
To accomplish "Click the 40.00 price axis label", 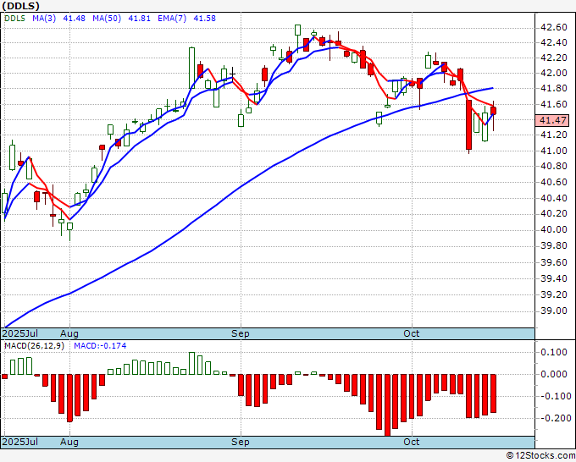I will [554, 229].
